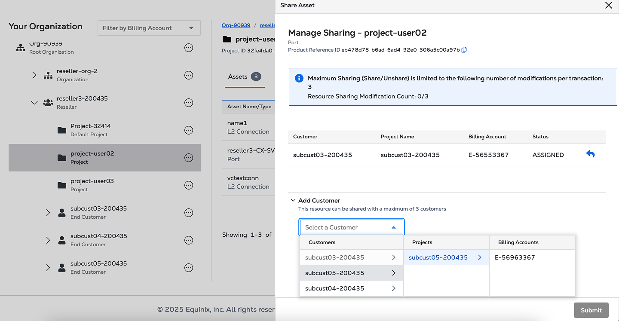
Task: Open the Org-90939 breadcrumb link
Action: [236, 25]
